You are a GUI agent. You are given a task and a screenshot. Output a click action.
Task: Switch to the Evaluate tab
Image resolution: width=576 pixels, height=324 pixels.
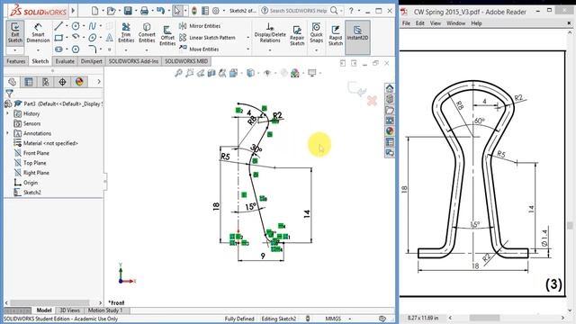pos(65,61)
